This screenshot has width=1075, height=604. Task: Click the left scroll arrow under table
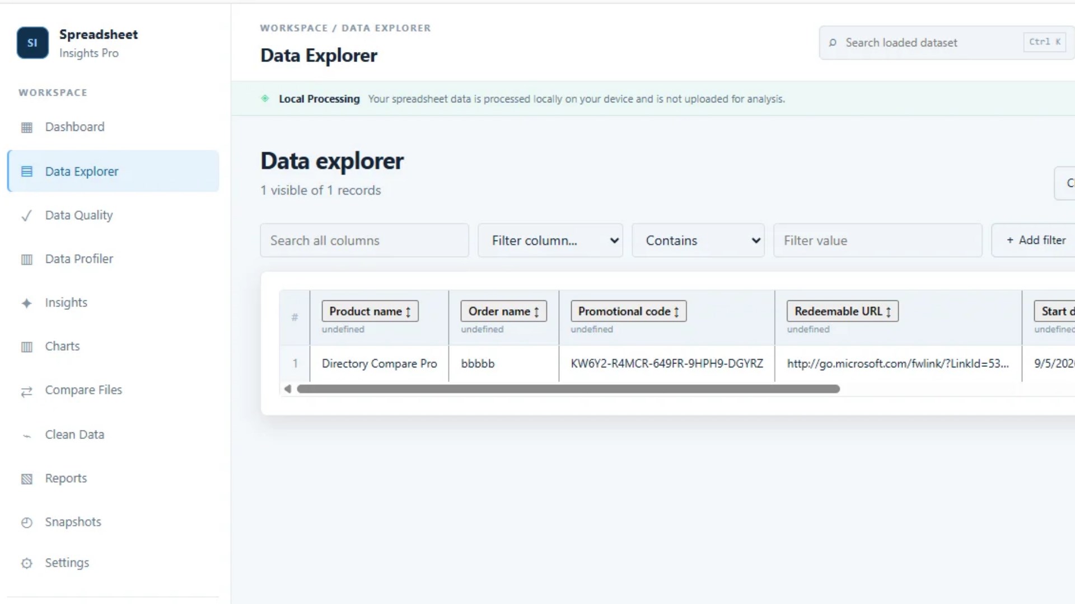pyautogui.click(x=287, y=389)
